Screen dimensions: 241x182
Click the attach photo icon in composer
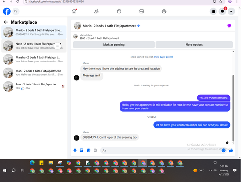(x=81, y=150)
